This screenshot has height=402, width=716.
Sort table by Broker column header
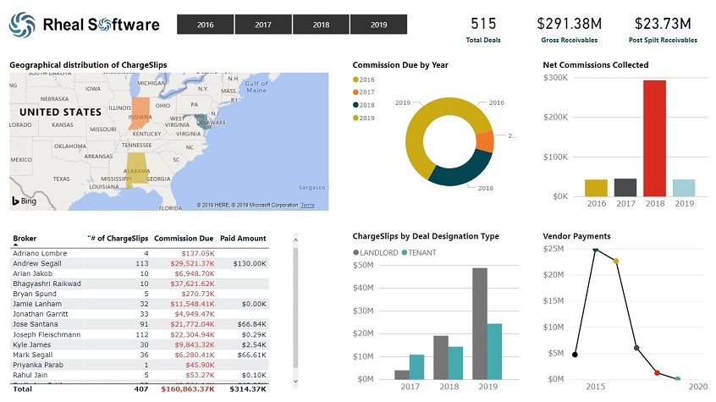point(25,238)
